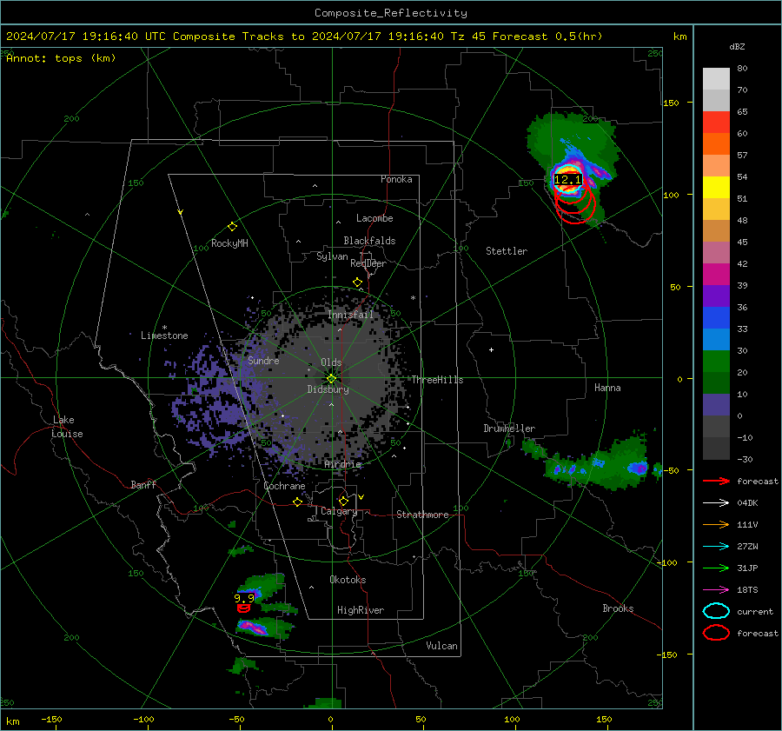Click the dBZ legend heading
The image size is (782, 731).
coord(737,47)
